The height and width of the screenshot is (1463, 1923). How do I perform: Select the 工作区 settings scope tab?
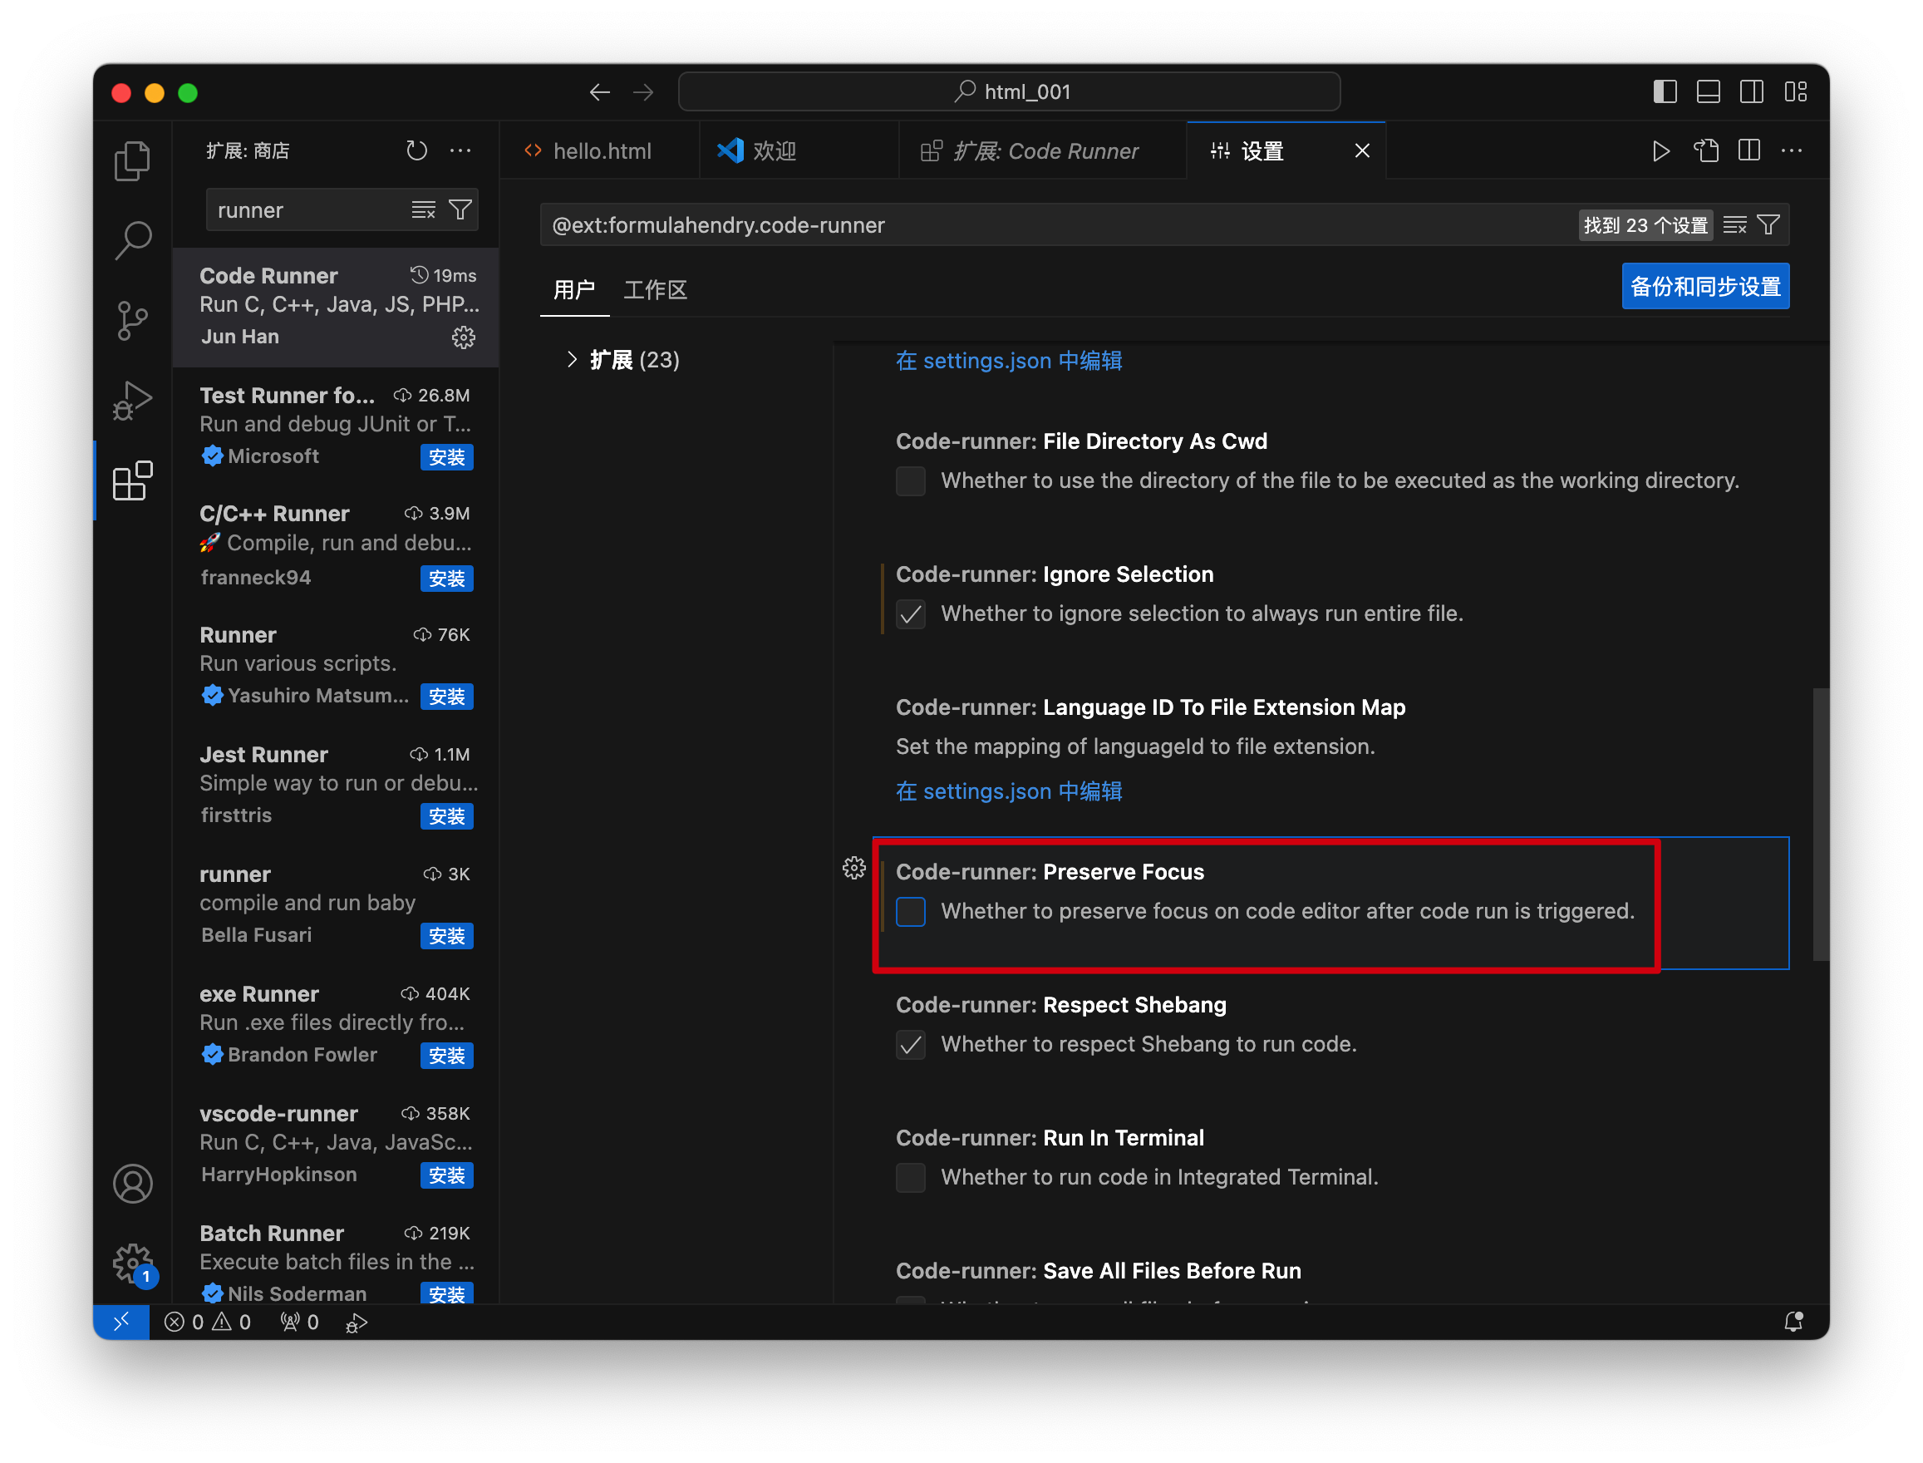coord(656,290)
